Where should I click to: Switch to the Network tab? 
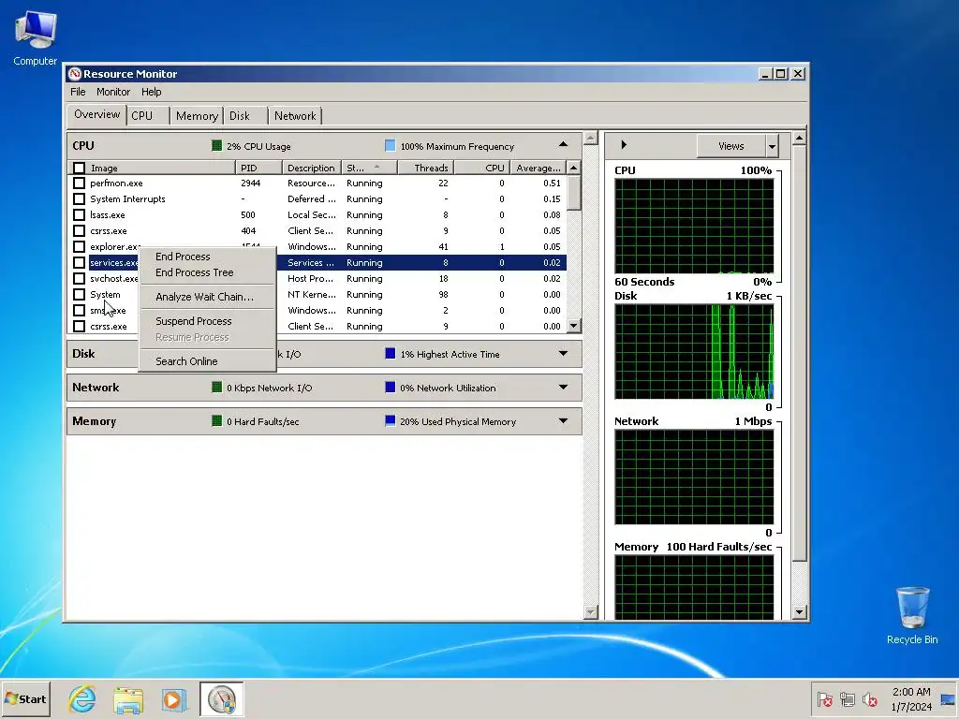pos(295,115)
